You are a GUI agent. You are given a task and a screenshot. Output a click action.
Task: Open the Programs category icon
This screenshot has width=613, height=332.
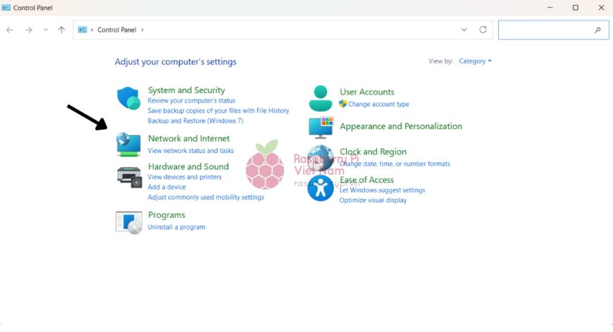128,221
